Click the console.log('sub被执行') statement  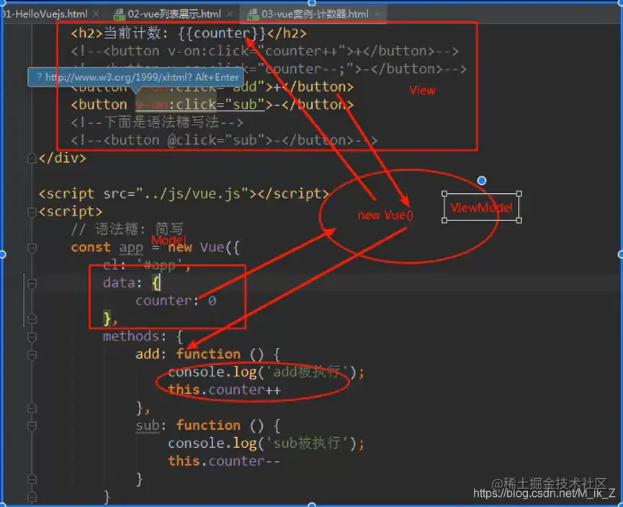[266, 443]
